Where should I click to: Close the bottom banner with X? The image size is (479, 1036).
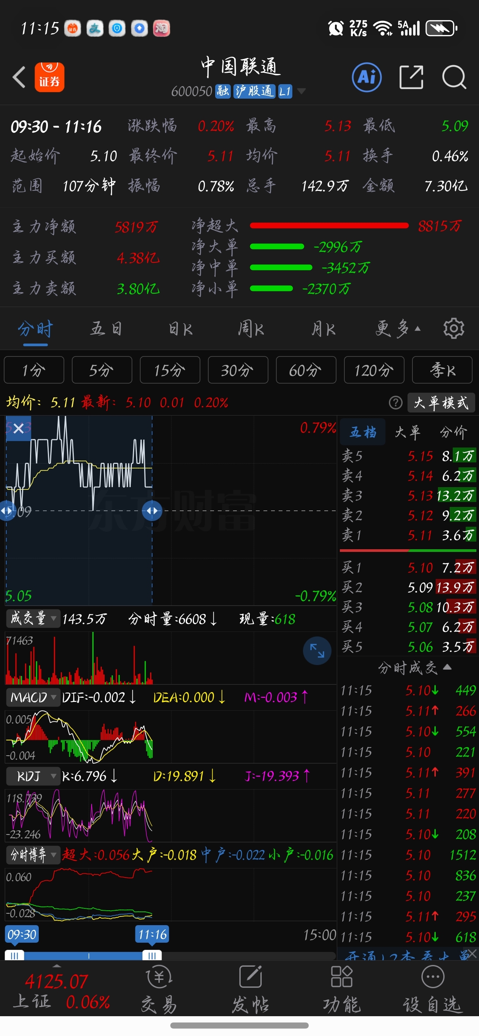pos(472,954)
